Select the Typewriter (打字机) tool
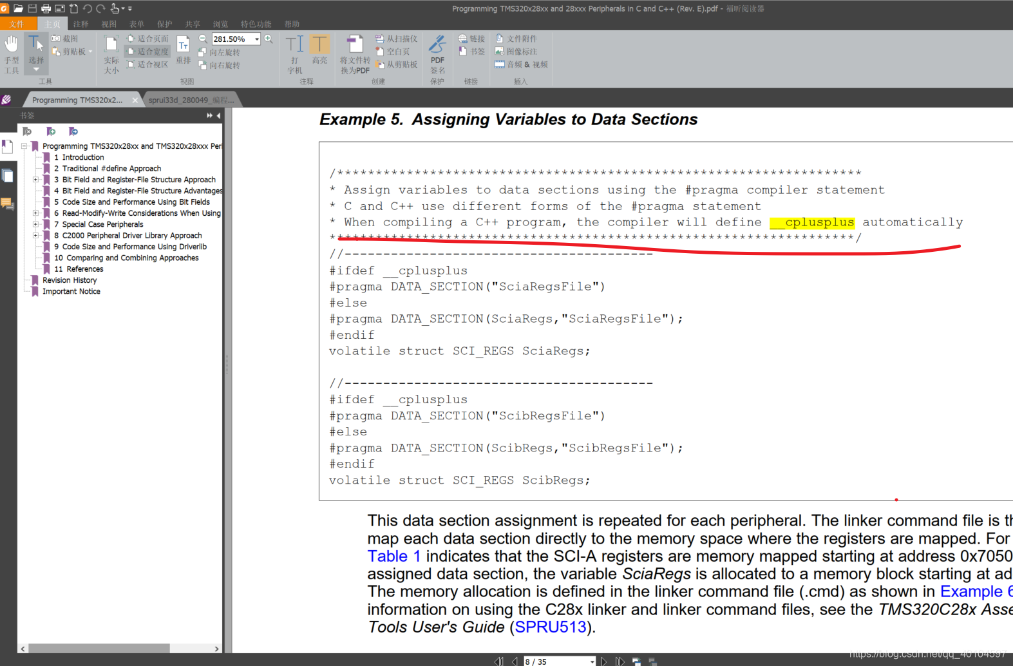 [x=295, y=55]
